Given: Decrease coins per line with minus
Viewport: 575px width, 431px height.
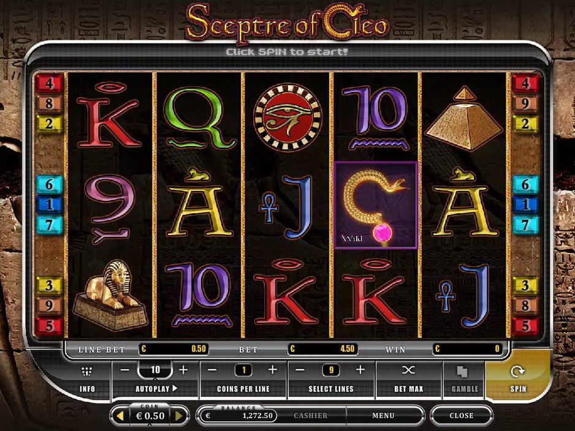Looking at the screenshot, I should [x=212, y=370].
